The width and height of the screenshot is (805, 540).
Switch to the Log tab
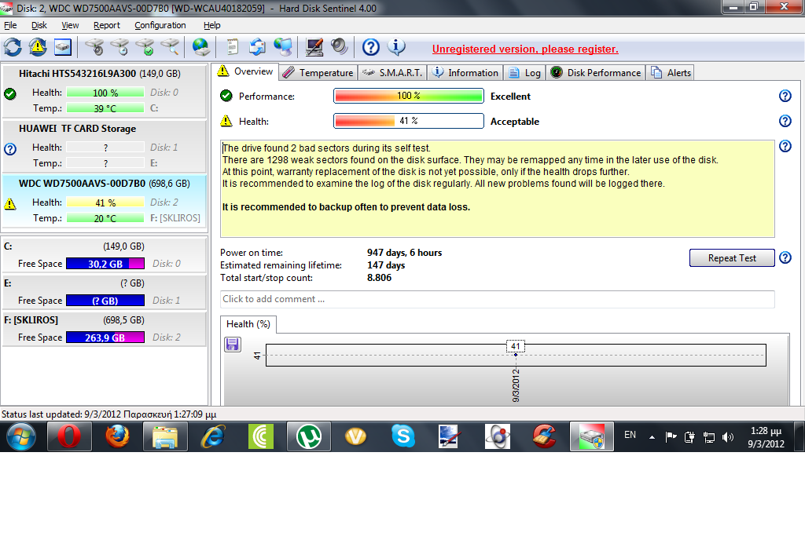(524, 73)
